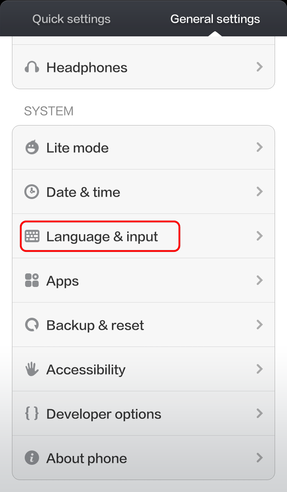Image resolution: width=287 pixels, height=492 pixels.
Task: Tap the Language & input keyboard icon
Action: coord(32,236)
